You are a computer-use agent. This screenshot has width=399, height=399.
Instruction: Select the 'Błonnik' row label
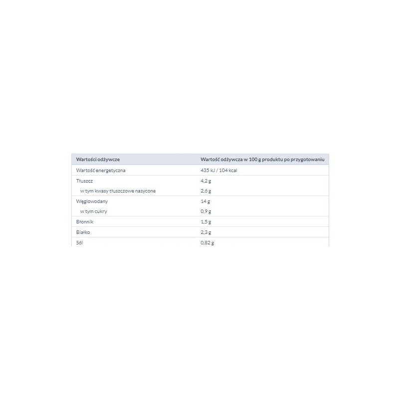(84, 222)
